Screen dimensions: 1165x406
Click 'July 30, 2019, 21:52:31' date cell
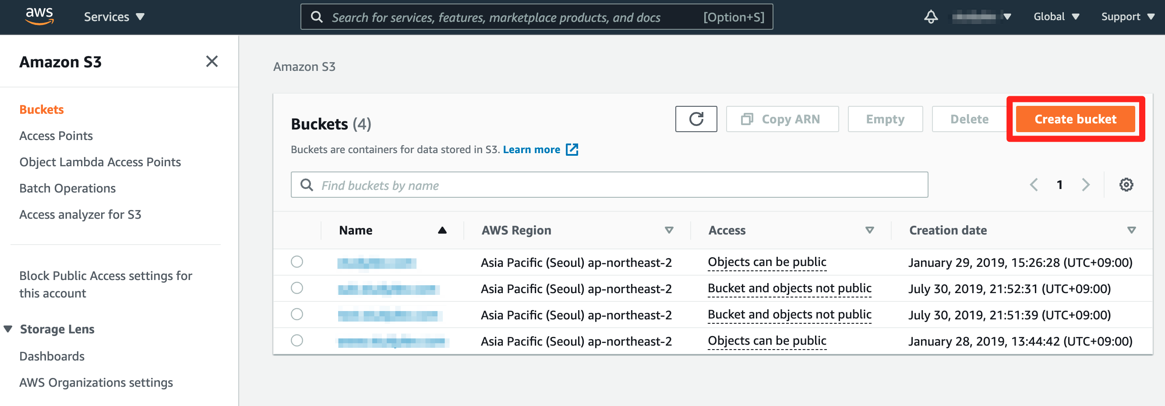[x=1010, y=289]
